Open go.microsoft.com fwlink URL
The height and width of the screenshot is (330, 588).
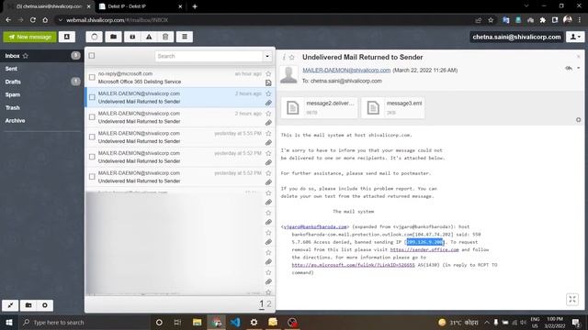tap(353, 265)
